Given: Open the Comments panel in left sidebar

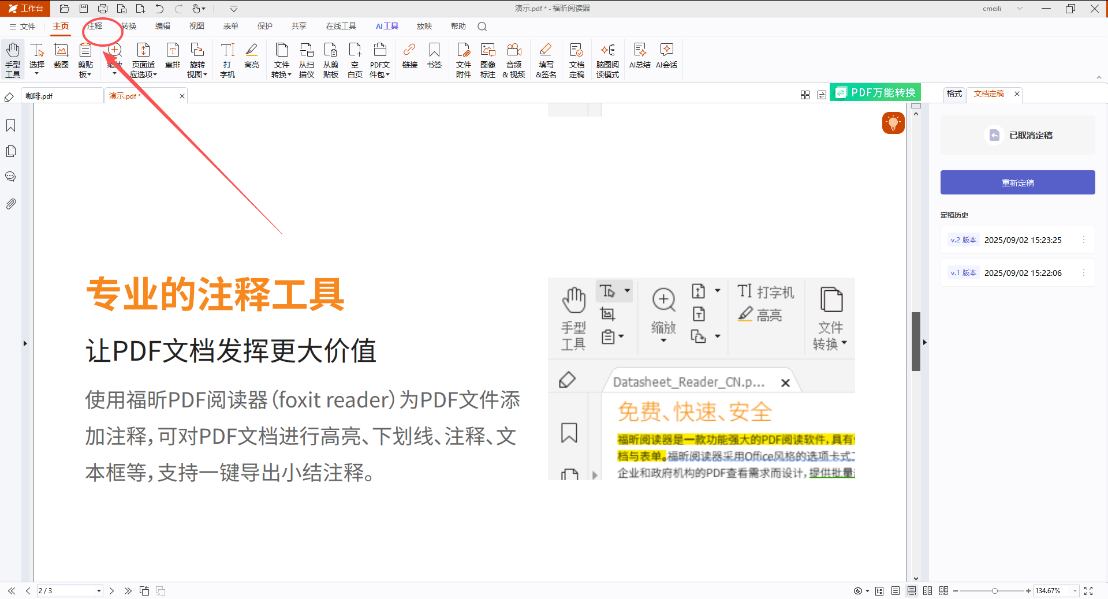Looking at the screenshot, I should point(11,177).
